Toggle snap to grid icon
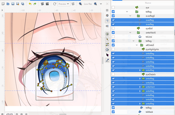The width and height of the screenshot is (175, 115). 107,15
